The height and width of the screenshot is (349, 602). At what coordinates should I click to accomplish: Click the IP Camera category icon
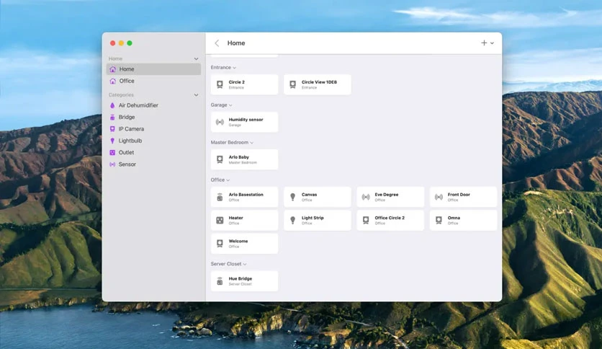(112, 129)
